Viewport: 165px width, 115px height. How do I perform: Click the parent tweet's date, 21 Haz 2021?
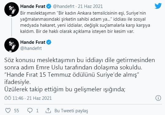tap(90, 6)
